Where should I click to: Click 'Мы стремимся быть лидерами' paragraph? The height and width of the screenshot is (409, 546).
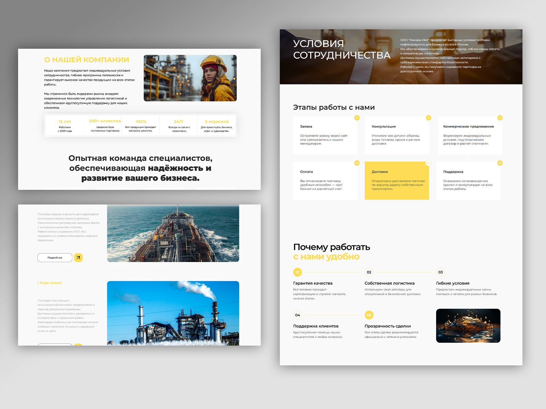tap(86, 101)
